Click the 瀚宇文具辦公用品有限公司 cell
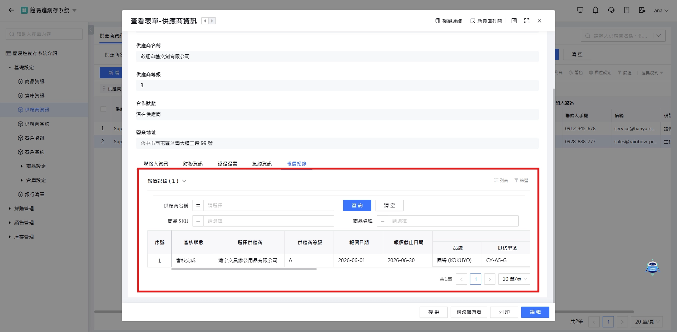The image size is (677, 332). click(x=249, y=260)
